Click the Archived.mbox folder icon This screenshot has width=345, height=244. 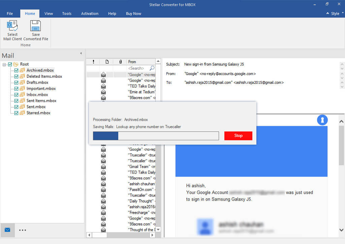point(22,70)
